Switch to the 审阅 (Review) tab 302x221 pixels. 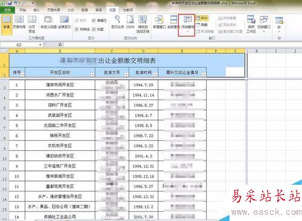98,10
